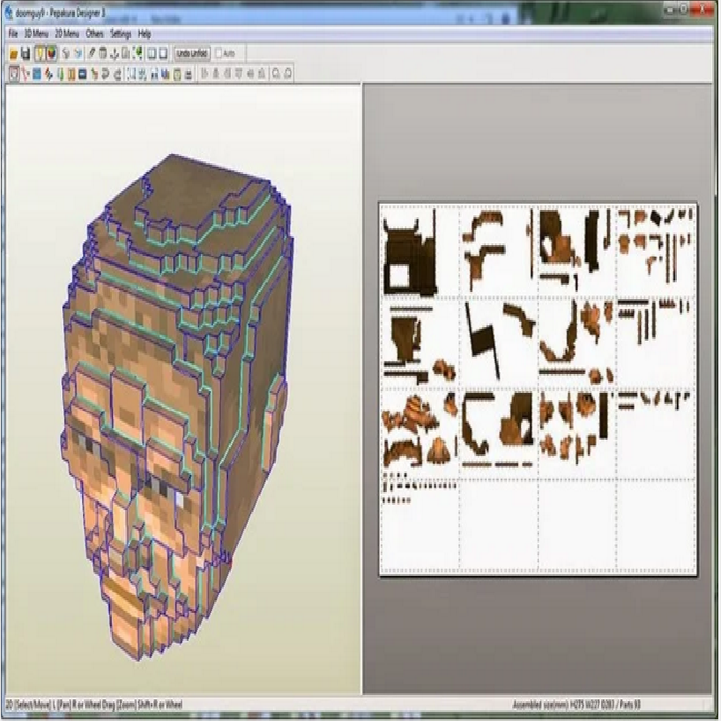This screenshot has width=721, height=721.
Task: Open the 3D Menu
Action: pos(36,34)
